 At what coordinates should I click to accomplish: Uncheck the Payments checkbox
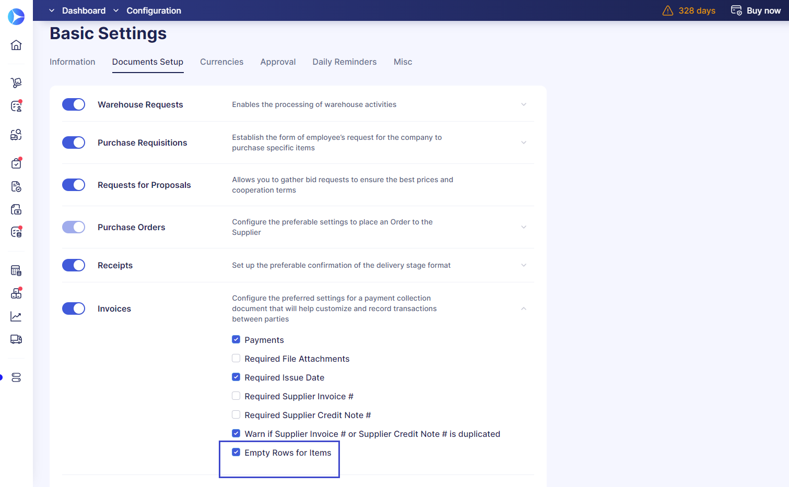point(236,340)
